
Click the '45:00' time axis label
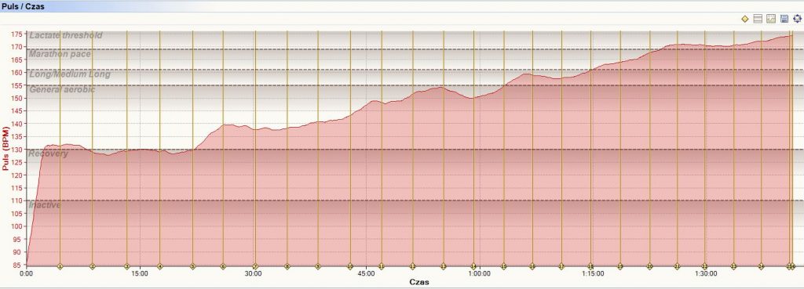366,273
